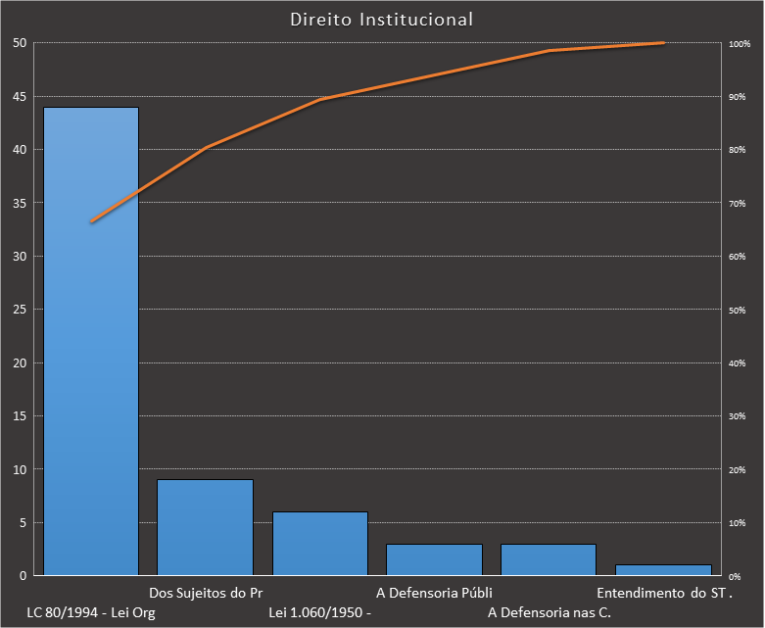Click the Dos Sujeitos do Pr category label

(x=206, y=593)
